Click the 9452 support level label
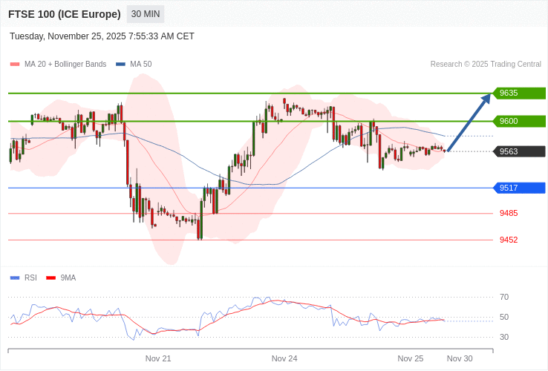This screenshot has height=371, width=548. (509, 240)
